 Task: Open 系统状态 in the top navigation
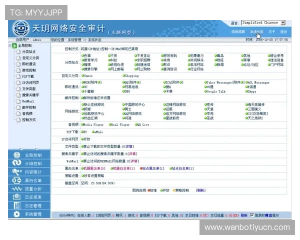click(x=256, y=32)
